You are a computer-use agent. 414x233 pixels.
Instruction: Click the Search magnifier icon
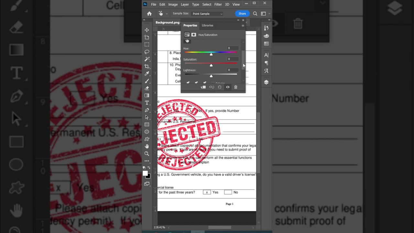255,14
